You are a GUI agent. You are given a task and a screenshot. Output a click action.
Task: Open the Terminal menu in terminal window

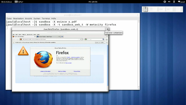pos(46,19)
